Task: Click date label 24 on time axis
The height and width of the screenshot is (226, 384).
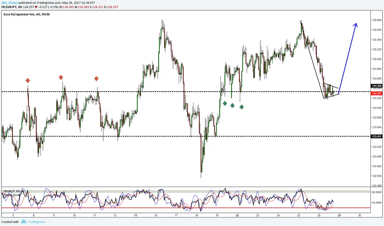Action: [x=278, y=215]
